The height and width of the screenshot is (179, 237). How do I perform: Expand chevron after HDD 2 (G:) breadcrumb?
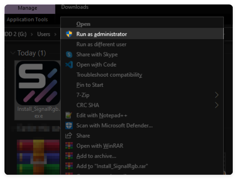coord(32,34)
